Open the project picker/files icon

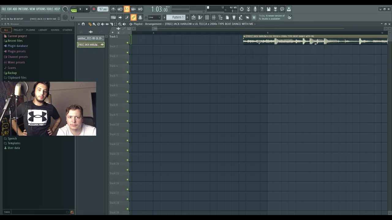coord(227,17)
